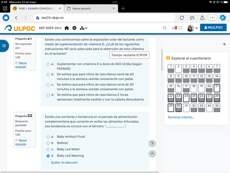The image size is (230, 173).
Task: Open the search magnifier icon
Action: click(165, 28)
